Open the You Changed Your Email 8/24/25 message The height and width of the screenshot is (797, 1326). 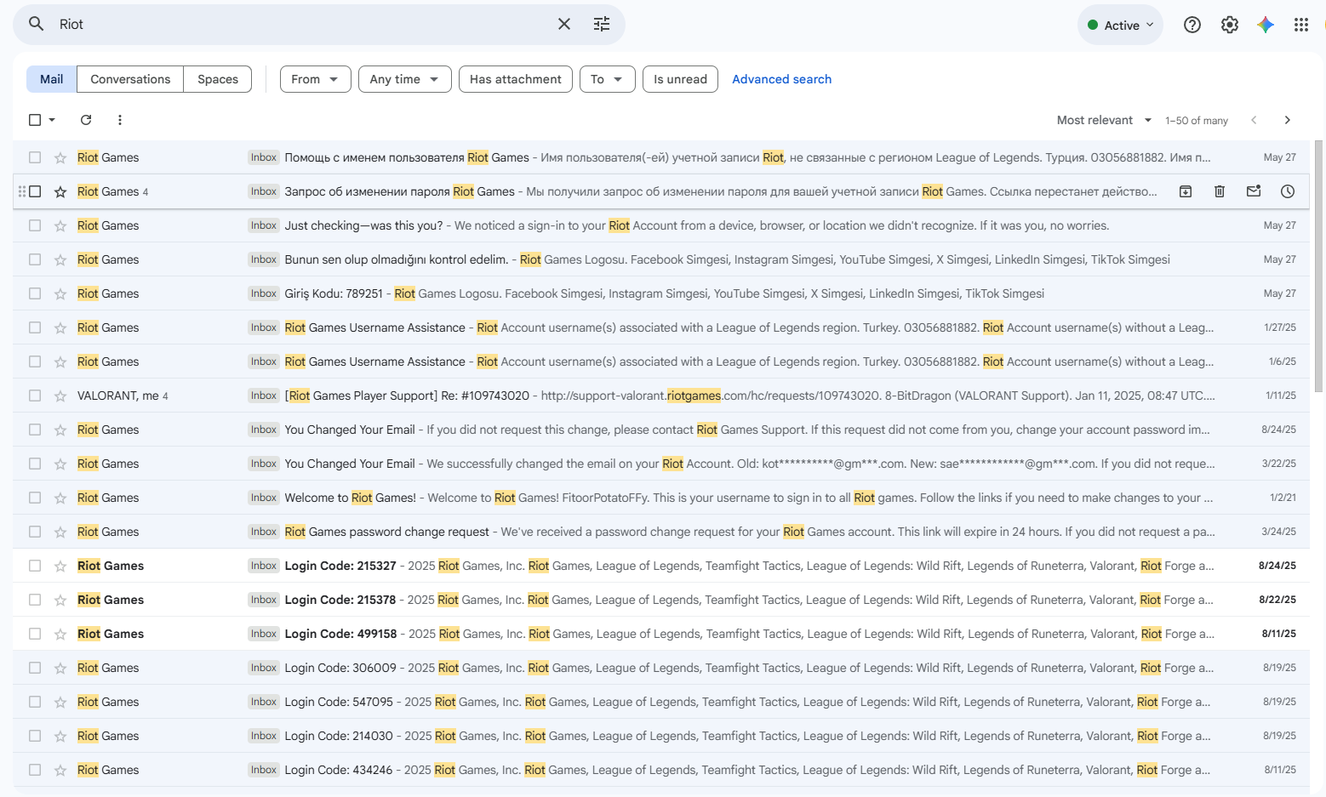click(x=661, y=430)
